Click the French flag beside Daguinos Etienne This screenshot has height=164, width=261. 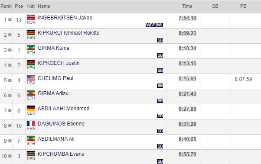tap(31, 123)
